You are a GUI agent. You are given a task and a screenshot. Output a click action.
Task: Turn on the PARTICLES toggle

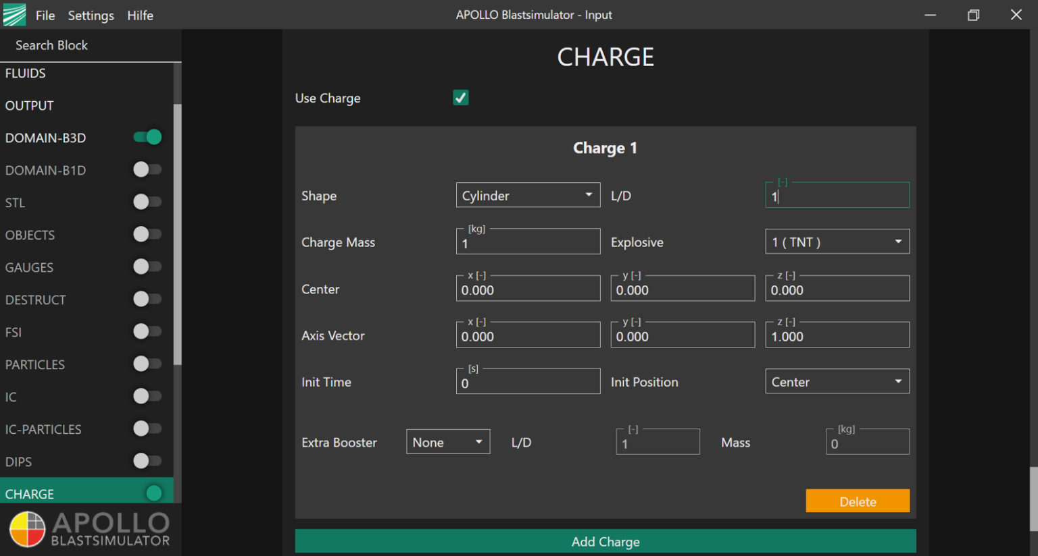click(147, 364)
